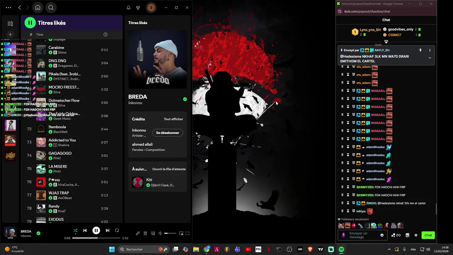Open connect to a device icon
Screen dimensions: 453x255
coord(153,233)
